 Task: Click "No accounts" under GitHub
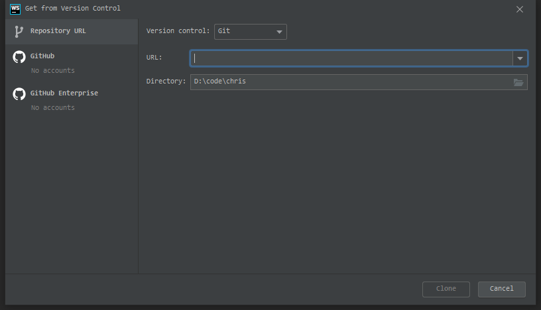tap(53, 71)
